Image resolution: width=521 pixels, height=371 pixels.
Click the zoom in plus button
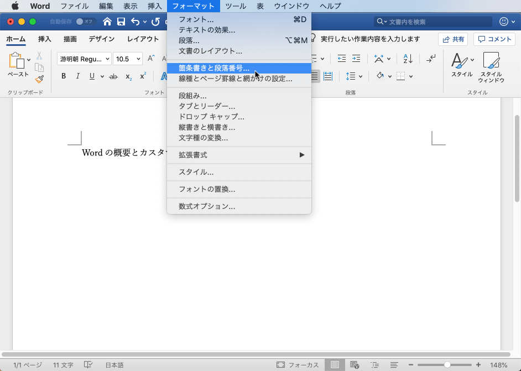[x=478, y=365]
